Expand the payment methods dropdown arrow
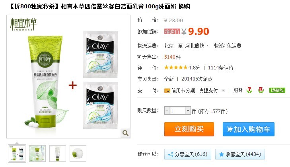This screenshot has height=167, width=290. coord(223,90)
